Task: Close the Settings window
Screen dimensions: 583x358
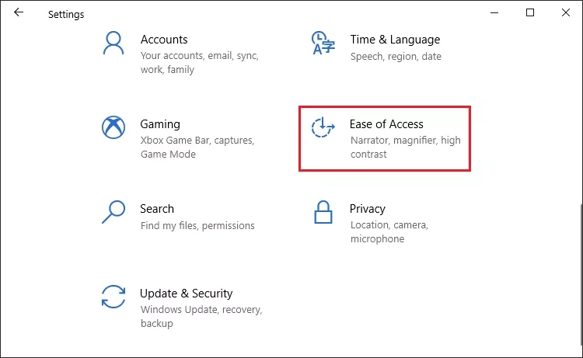Action: pyautogui.click(x=566, y=12)
